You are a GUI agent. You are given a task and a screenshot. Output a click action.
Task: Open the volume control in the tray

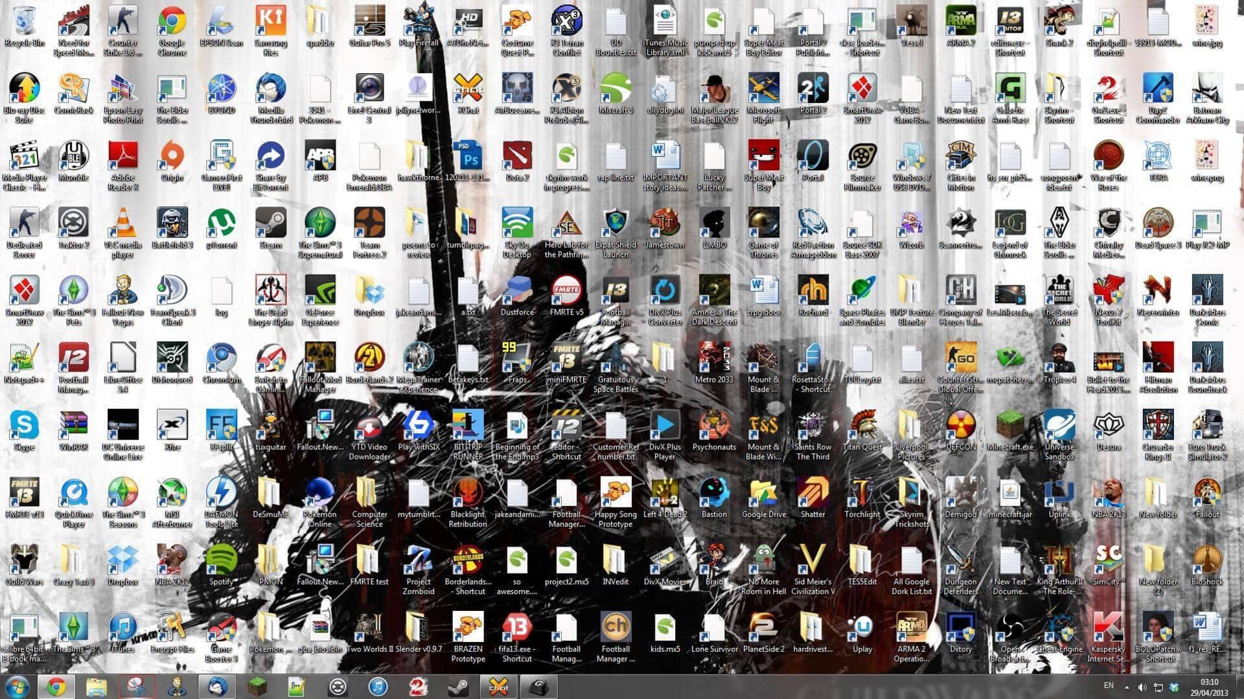point(1142,685)
